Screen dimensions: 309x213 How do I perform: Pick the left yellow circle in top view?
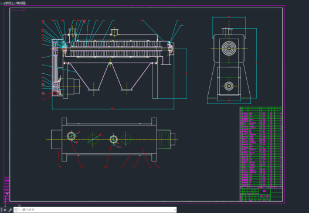coord(71,136)
